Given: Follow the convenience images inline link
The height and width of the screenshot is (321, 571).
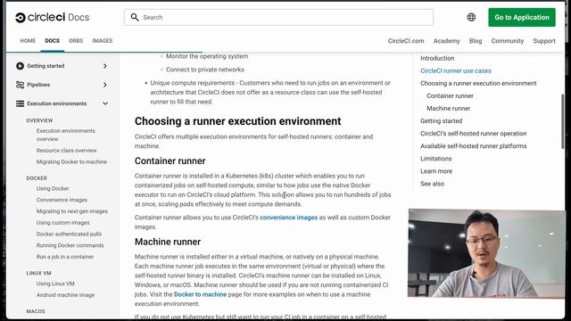Looking at the screenshot, I should pos(288,218).
